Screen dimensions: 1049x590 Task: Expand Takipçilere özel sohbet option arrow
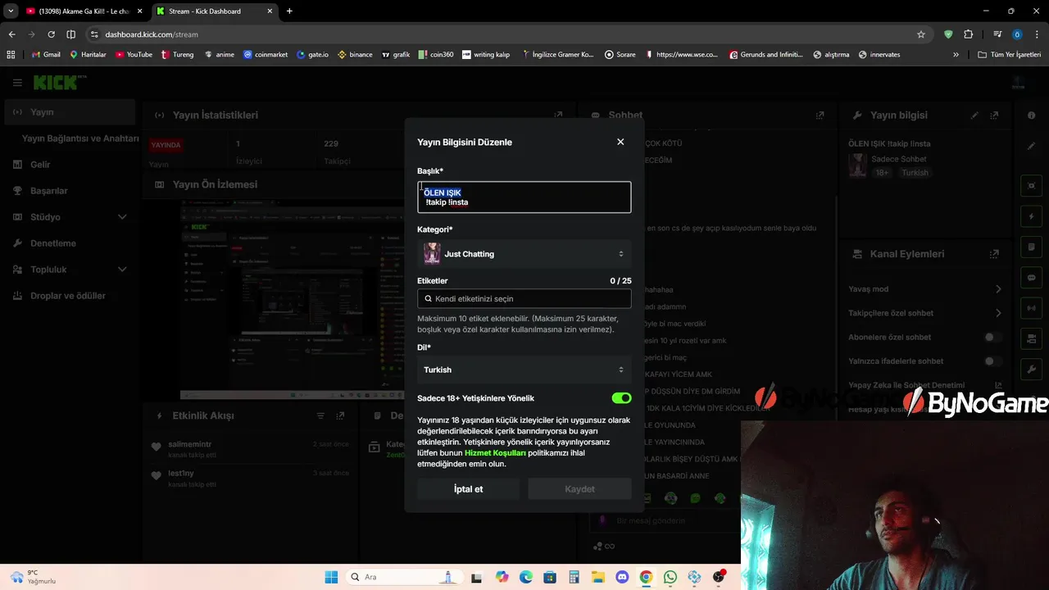point(998,313)
